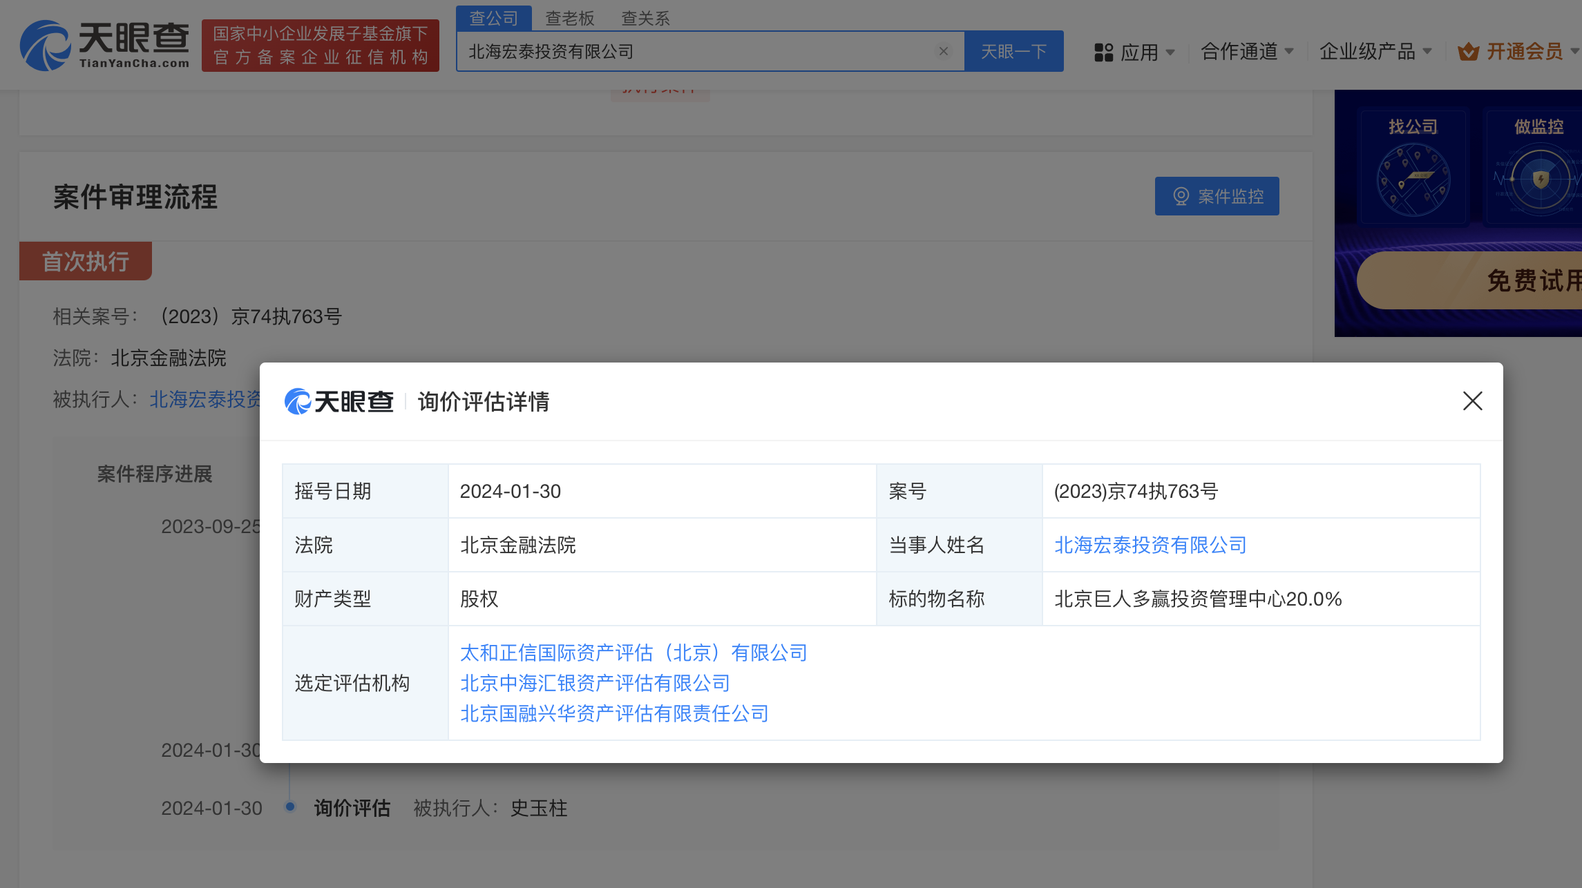Click the 首次执行 red tag
The image size is (1582, 888).
point(86,261)
